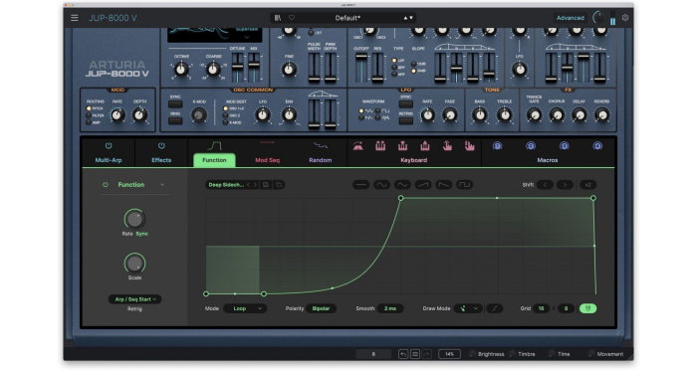Click the Sync rate label
Screen dimensions: 697x370
click(141, 234)
